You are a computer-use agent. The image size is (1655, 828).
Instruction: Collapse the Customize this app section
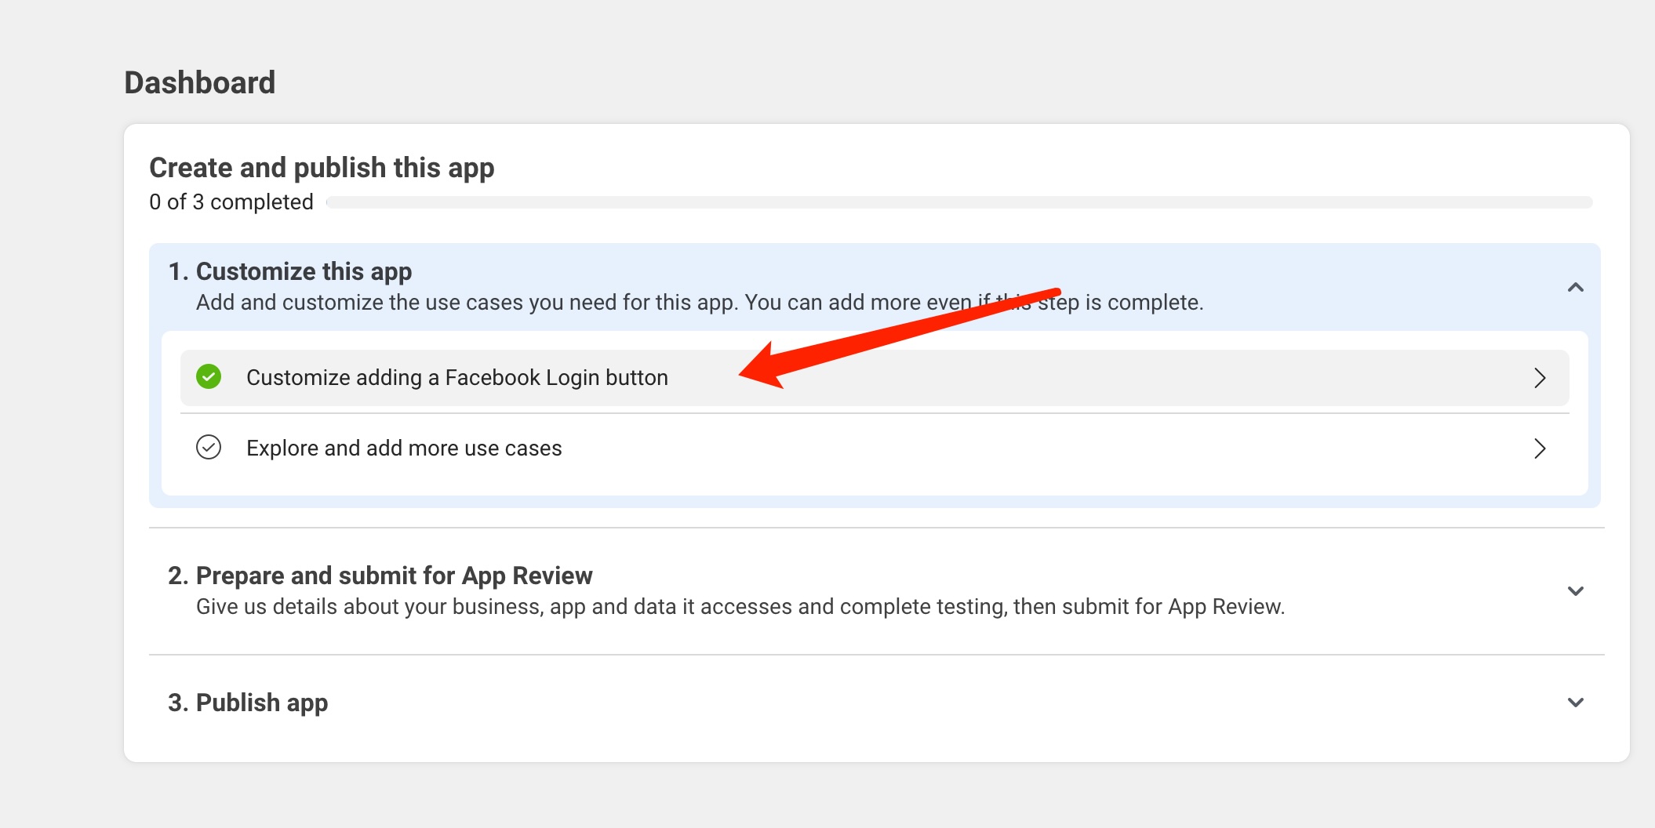tap(1575, 288)
